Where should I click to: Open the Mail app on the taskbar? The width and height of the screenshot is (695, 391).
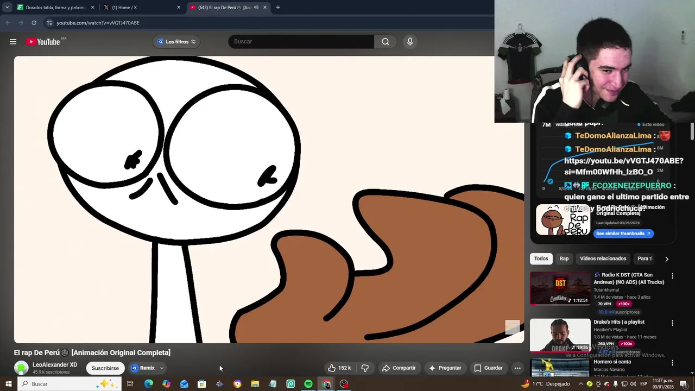(x=184, y=384)
